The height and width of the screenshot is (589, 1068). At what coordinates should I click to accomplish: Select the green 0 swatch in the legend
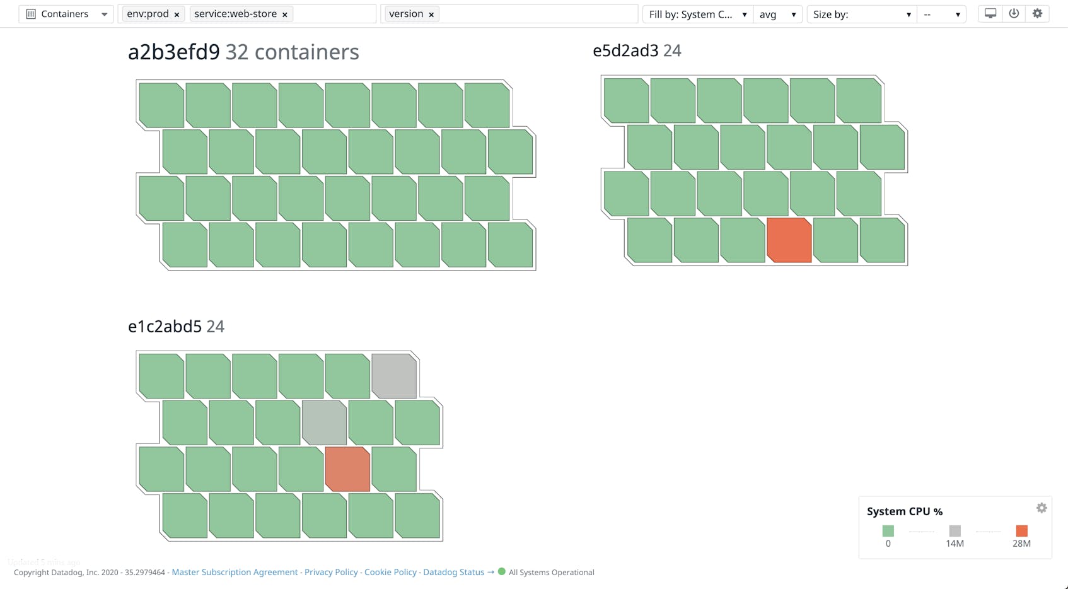coord(888,530)
